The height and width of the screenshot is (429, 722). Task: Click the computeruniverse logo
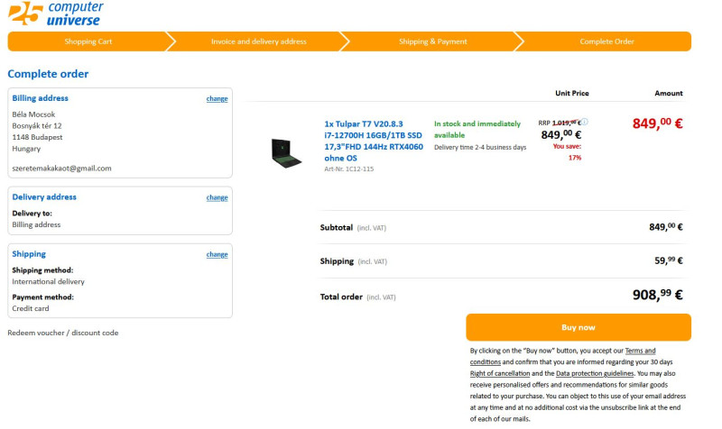pos(56,13)
